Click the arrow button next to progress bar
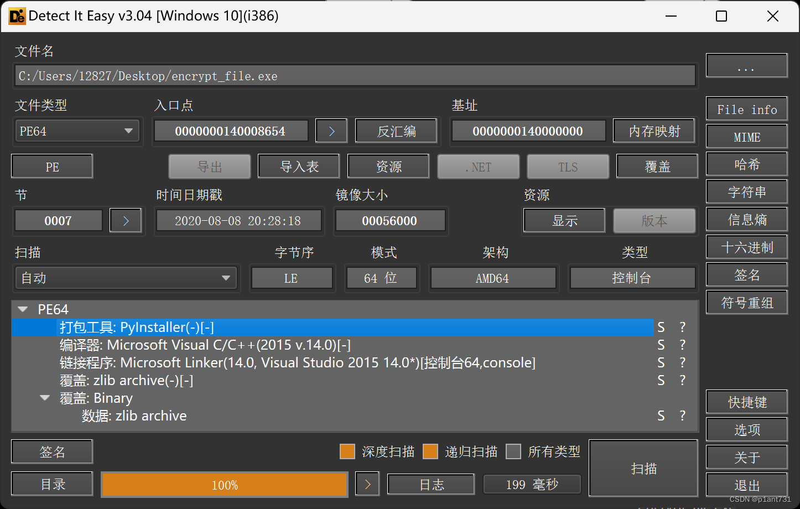 (x=367, y=485)
